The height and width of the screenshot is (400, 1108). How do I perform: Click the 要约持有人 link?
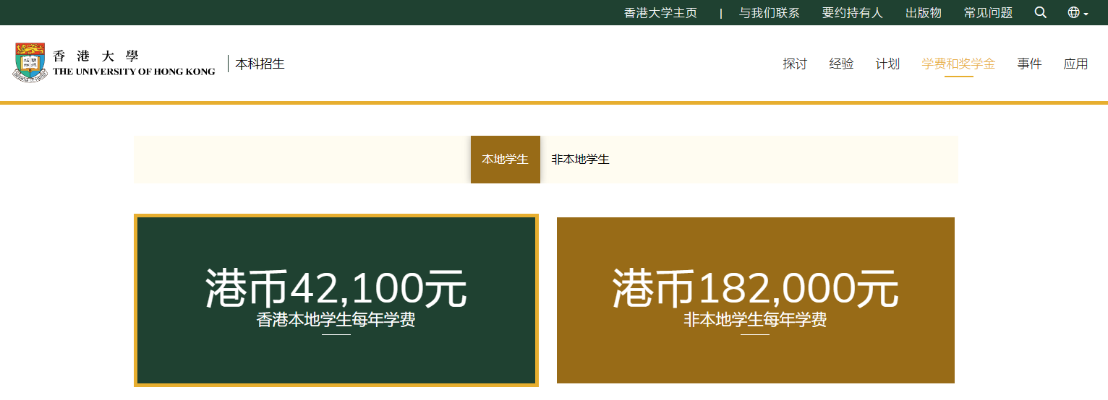852,13
